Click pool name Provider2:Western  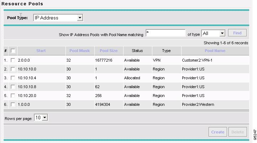pos(198,104)
